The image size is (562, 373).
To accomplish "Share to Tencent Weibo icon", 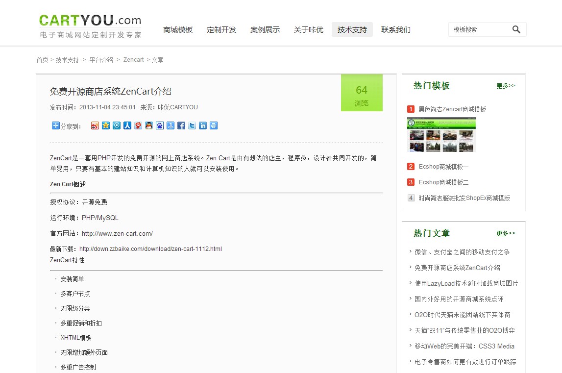I will (x=117, y=125).
